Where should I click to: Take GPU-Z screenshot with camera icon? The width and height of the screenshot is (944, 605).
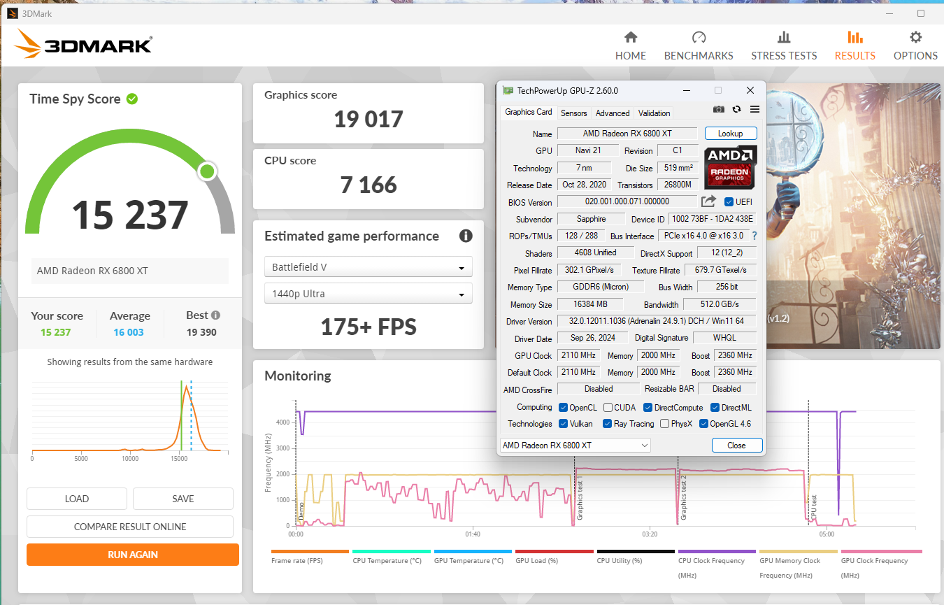click(x=719, y=109)
